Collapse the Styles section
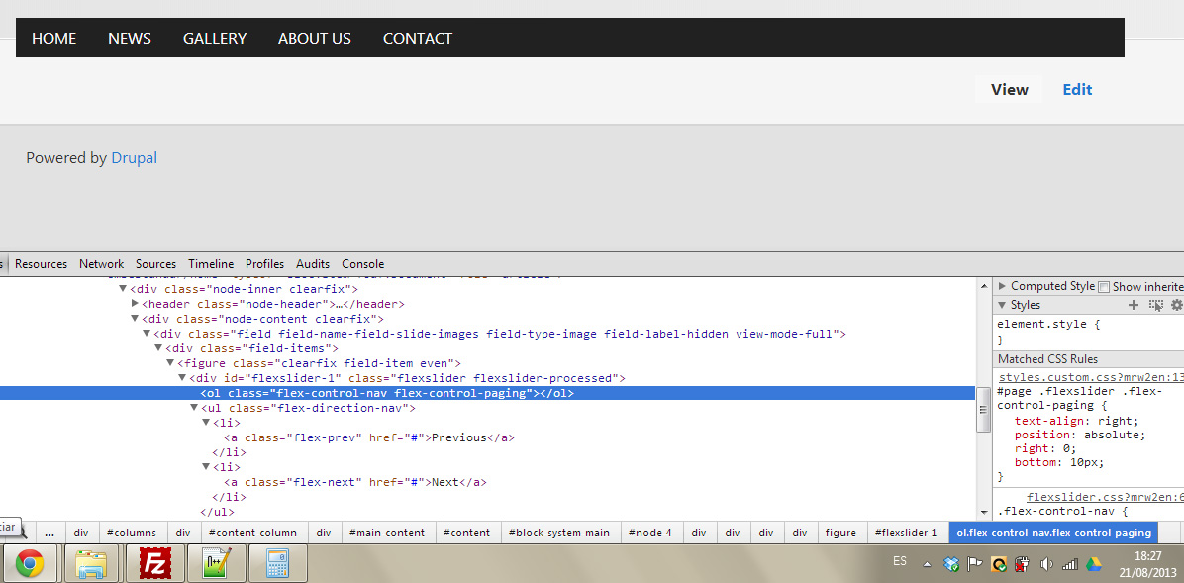The width and height of the screenshot is (1184, 583). pos(1002,305)
